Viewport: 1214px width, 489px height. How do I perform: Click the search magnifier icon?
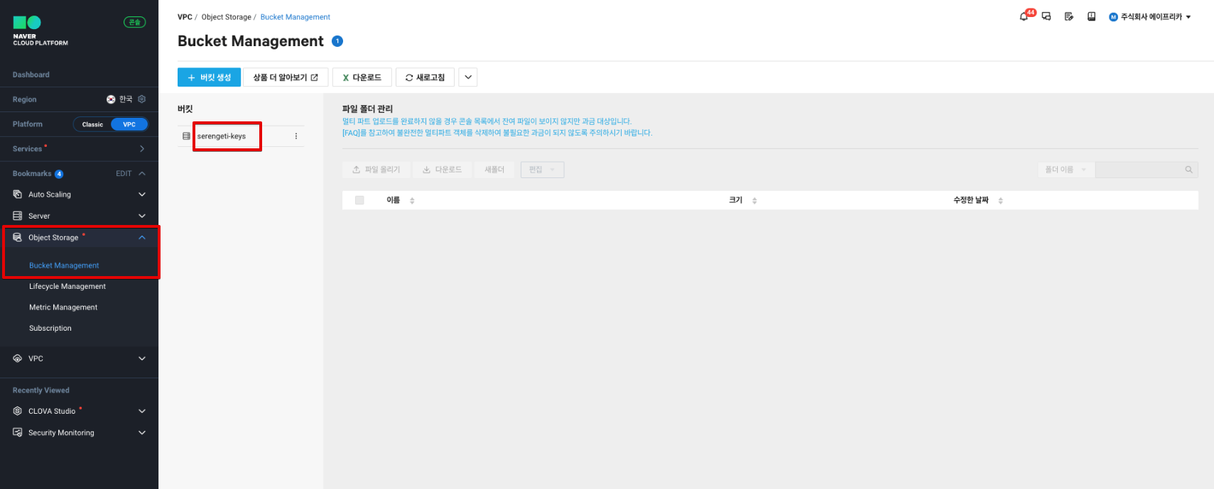[x=1188, y=170]
